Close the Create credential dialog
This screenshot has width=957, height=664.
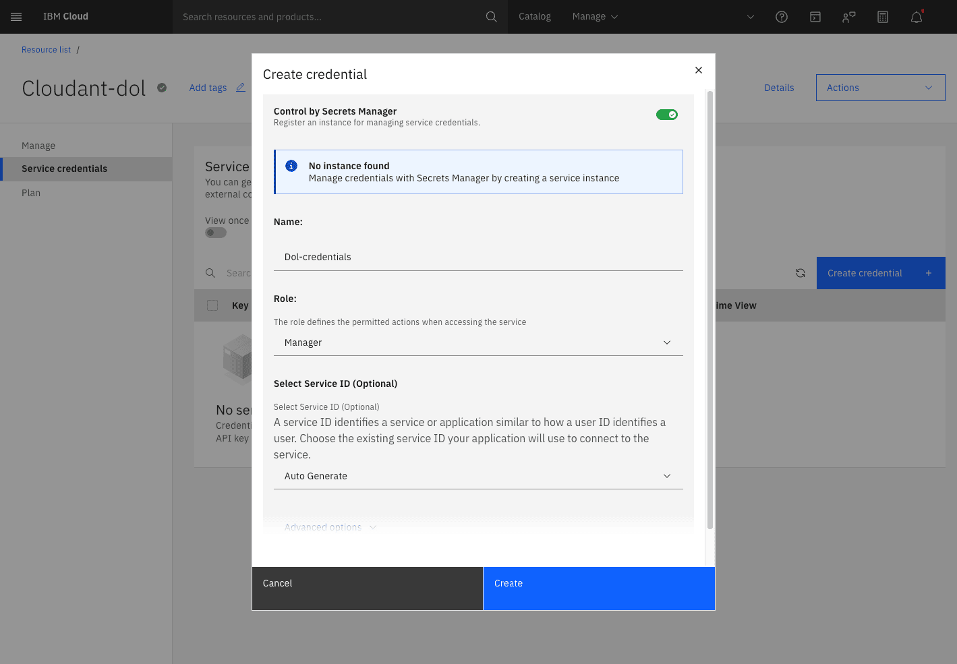click(699, 70)
